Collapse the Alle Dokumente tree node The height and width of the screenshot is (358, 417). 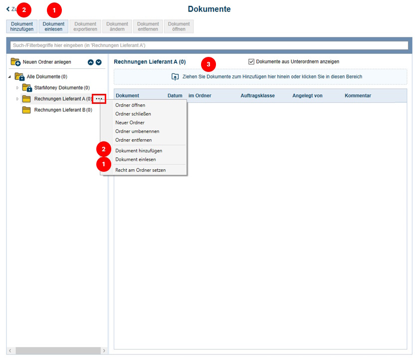[x=10, y=77]
